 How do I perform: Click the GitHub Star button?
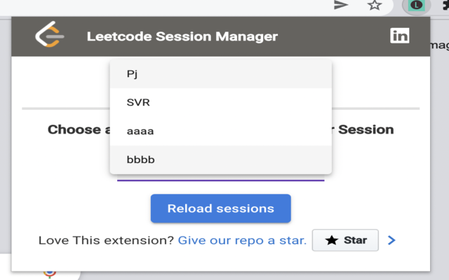point(345,240)
